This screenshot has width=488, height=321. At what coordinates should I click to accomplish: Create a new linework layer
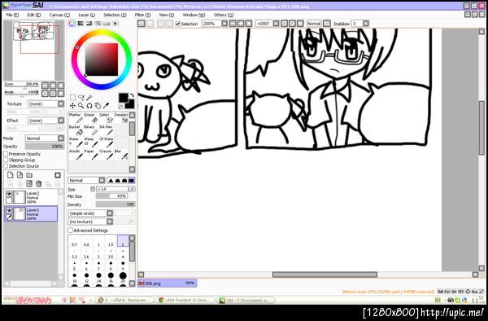pyautogui.click(x=20, y=175)
